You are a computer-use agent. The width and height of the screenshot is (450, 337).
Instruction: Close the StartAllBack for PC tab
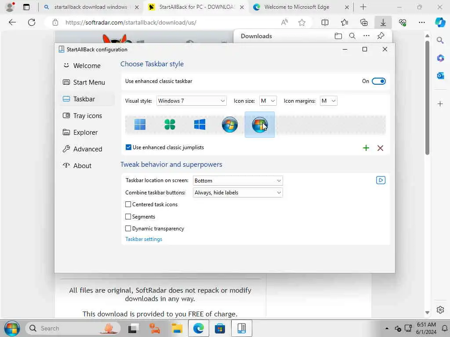click(x=242, y=7)
